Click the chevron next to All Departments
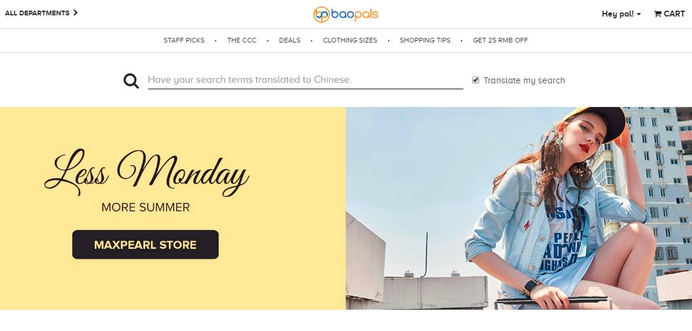This screenshot has height=331, width=692. 75,13
